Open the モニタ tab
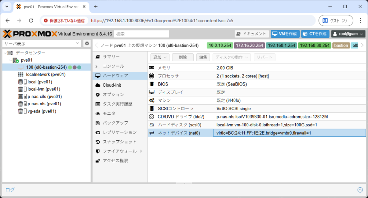This screenshot has height=198, width=368. (x=120, y=114)
